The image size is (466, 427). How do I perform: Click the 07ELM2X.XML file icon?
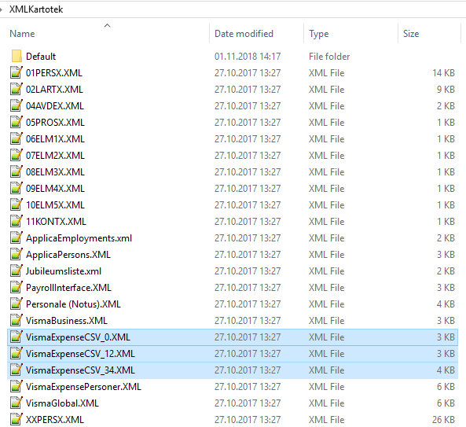17,155
